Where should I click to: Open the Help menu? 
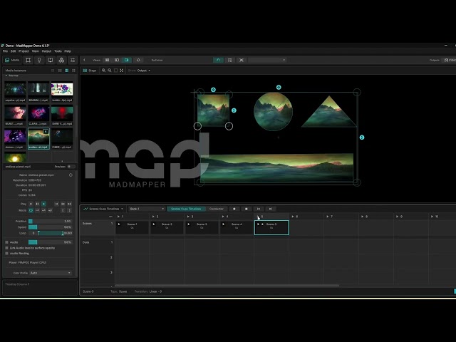click(x=68, y=51)
